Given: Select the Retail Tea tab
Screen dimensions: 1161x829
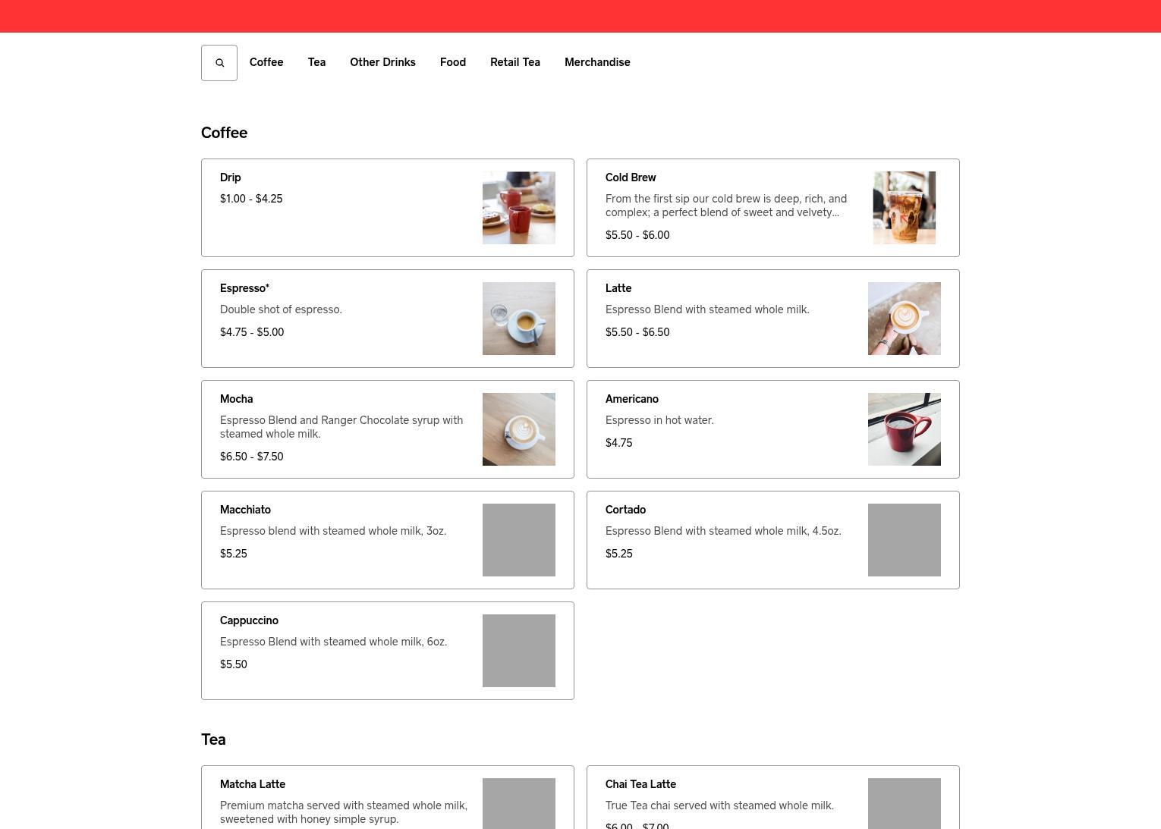Looking at the screenshot, I should coord(515,62).
